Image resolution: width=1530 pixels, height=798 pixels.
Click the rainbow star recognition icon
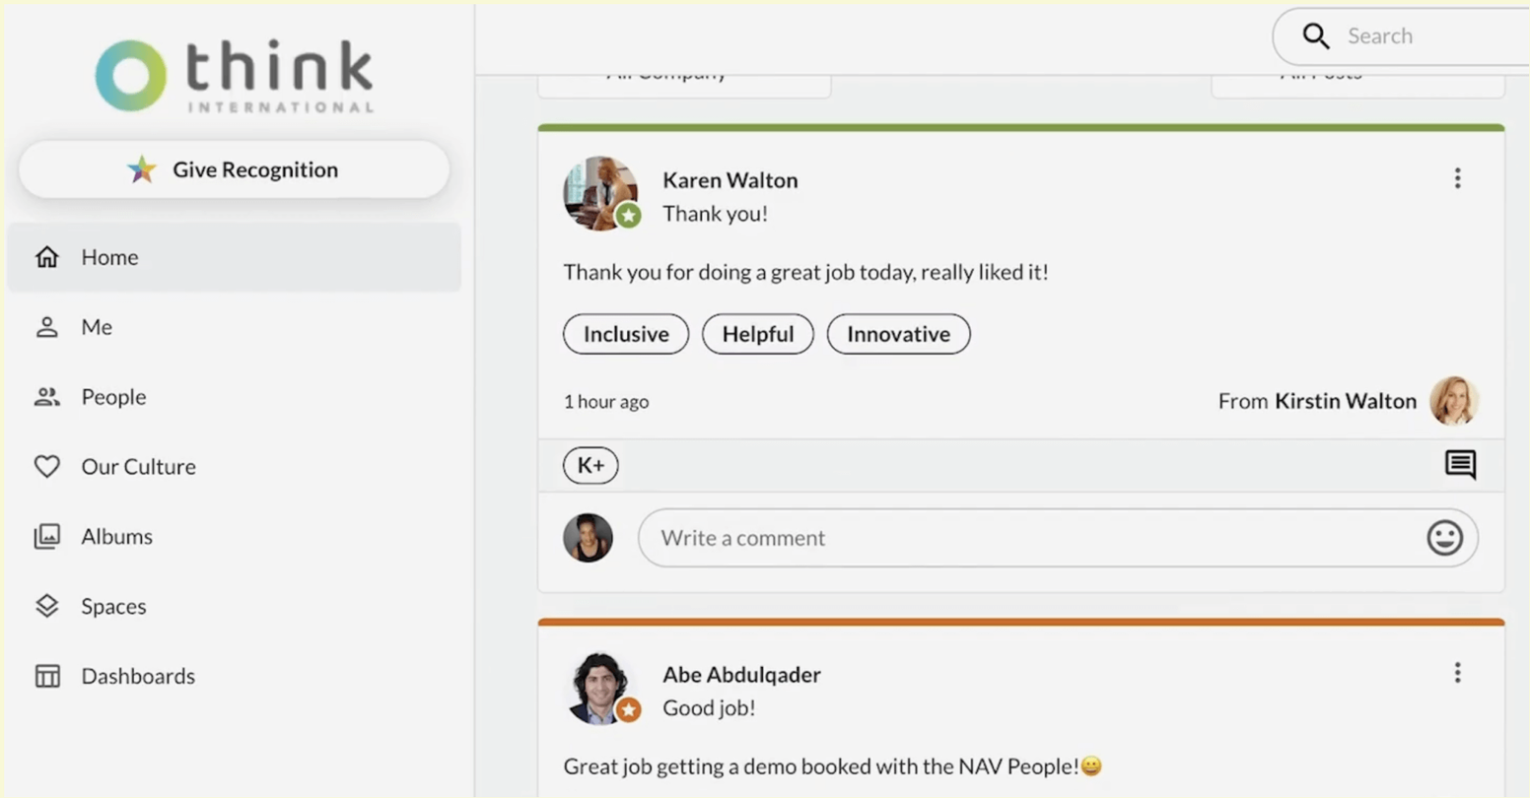142,169
